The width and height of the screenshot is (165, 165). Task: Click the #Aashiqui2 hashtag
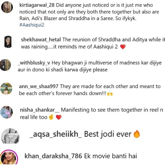32,25
